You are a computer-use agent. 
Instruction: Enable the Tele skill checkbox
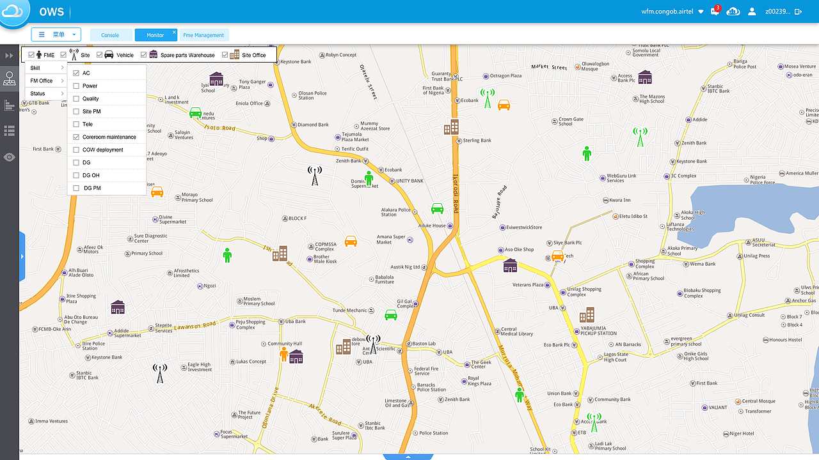(76, 124)
